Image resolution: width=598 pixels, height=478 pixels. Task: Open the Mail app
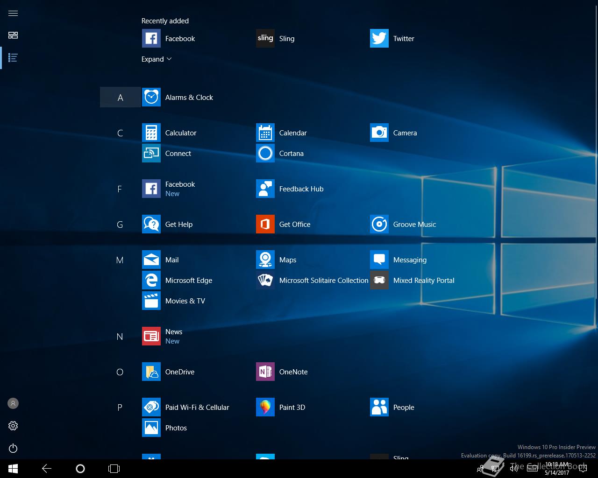click(161, 260)
